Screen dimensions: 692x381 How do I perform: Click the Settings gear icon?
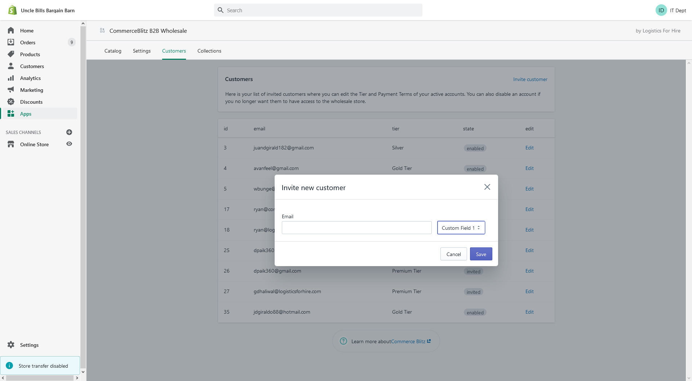(11, 345)
